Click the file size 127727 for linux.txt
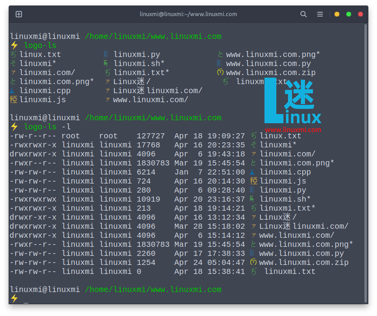The width and height of the screenshot is (377, 316). [x=150, y=136]
